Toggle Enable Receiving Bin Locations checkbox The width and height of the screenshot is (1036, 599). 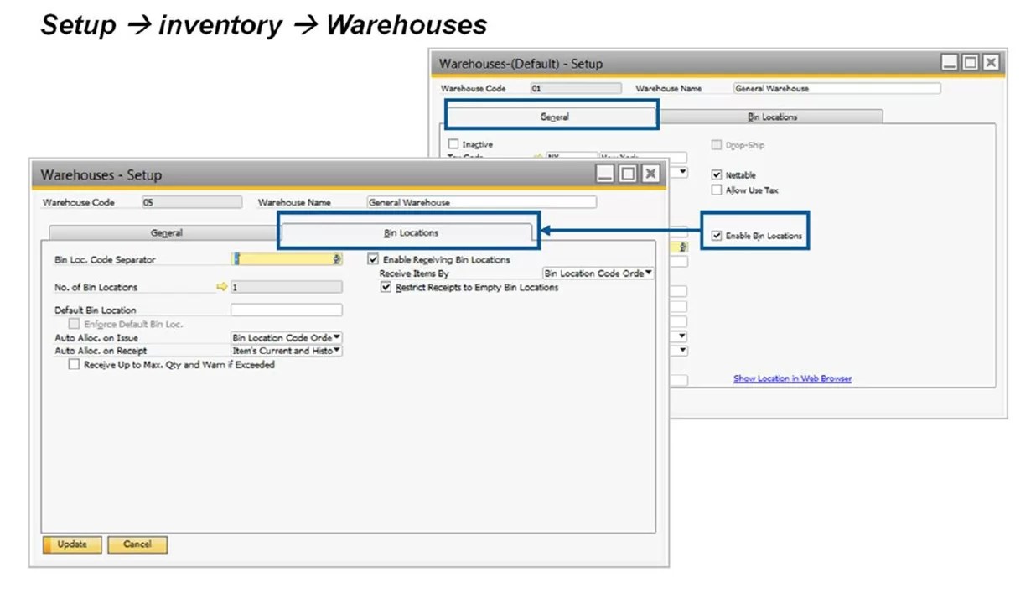tap(374, 260)
